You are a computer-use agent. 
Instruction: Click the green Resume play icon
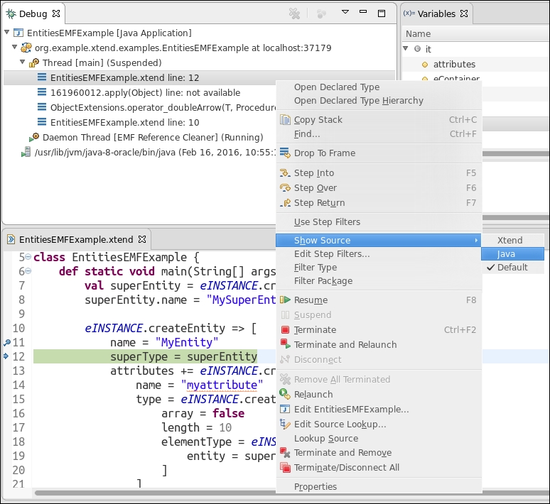pos(285,300)
